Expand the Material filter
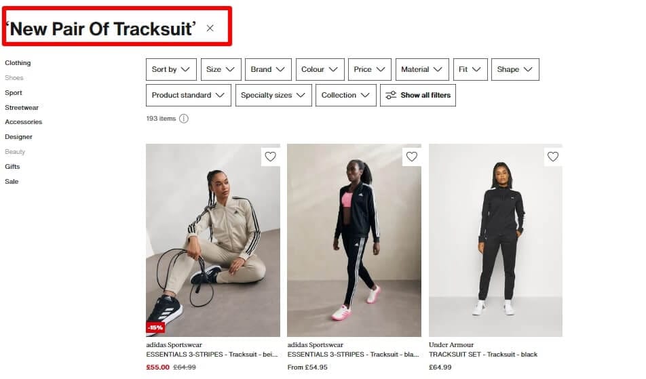The width and height of the screenshot is (646, 379). pos(422,70)
